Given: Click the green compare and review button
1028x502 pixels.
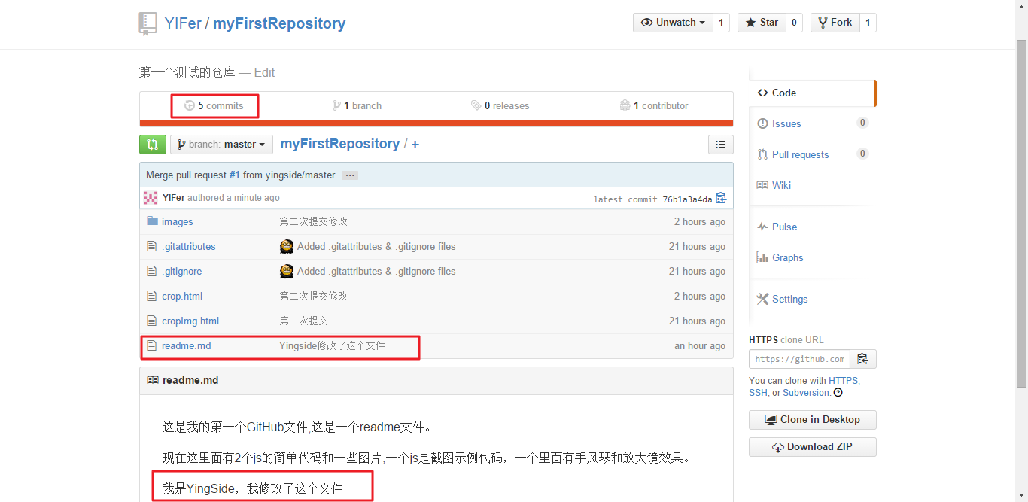Looking at the screenshot, I should coord(153,145).
